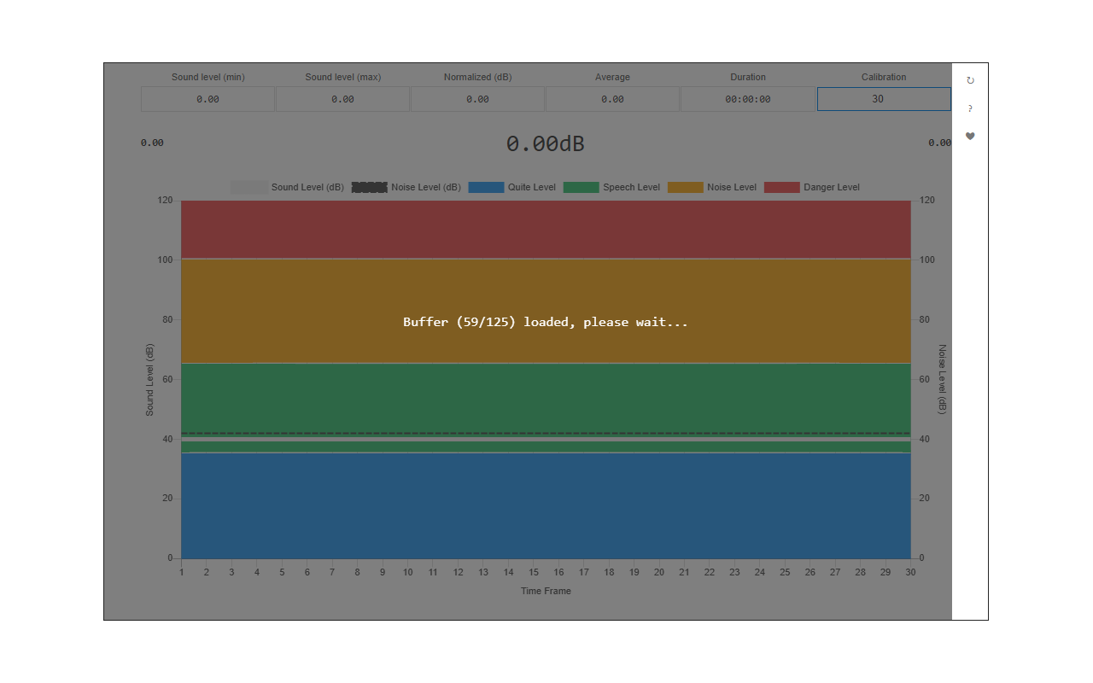Viewport: 1093px width, 683px height.
Task: Toggle Noise Level (dB) dashed legend swatch
Action: click(369, 187)
